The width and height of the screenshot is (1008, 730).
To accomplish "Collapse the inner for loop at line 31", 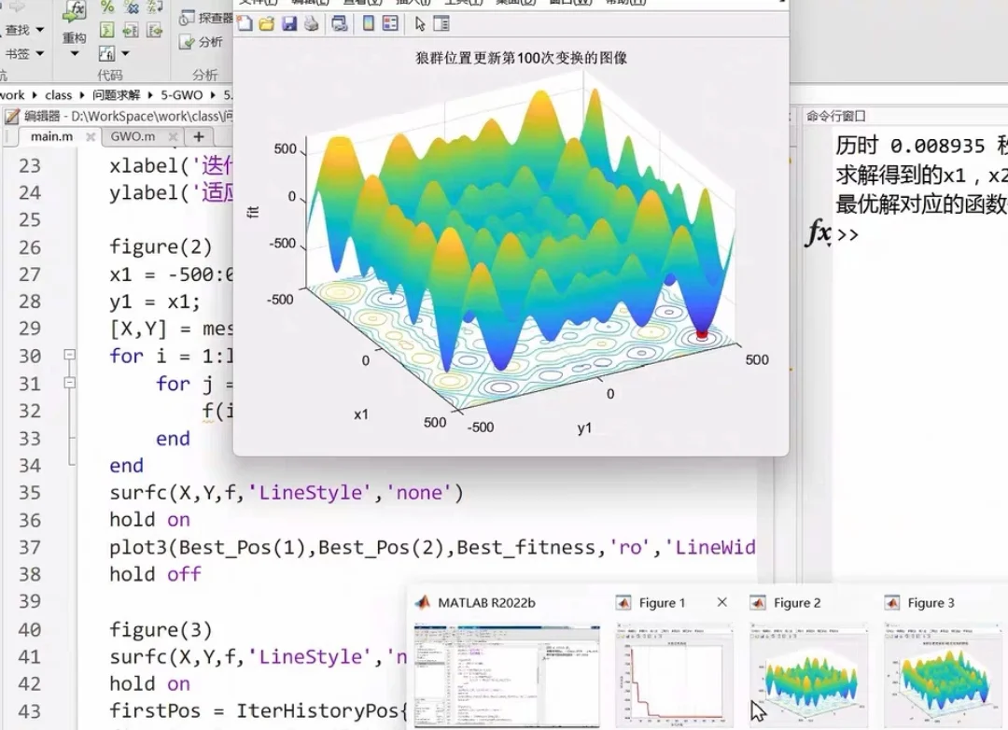I will coord(69,383).
